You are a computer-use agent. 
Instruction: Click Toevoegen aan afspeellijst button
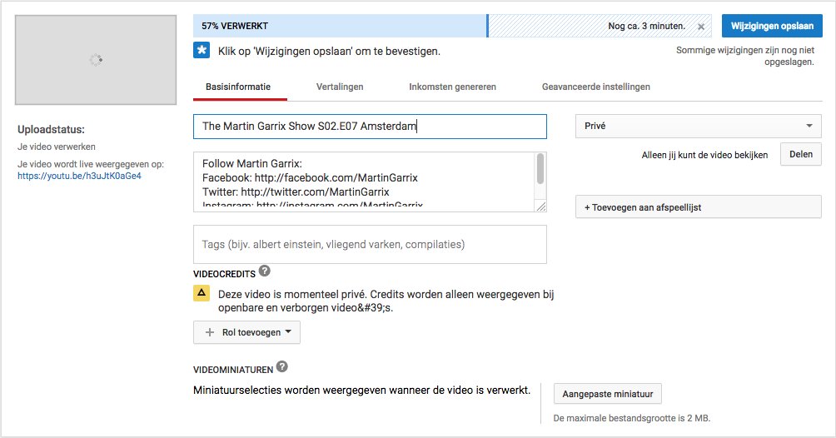(x=699, y=207)
